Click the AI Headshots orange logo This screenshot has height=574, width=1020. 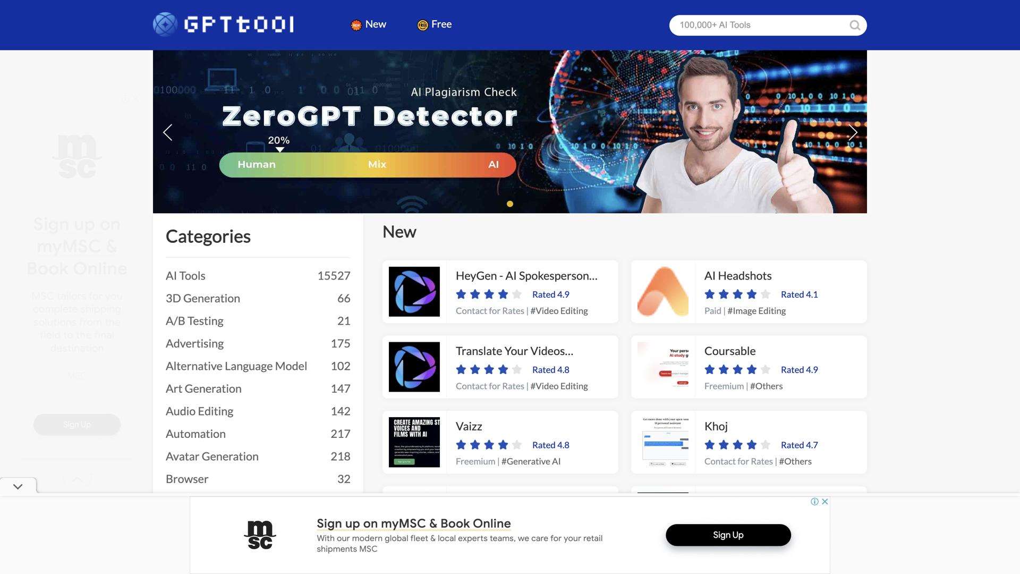(662, 292)
